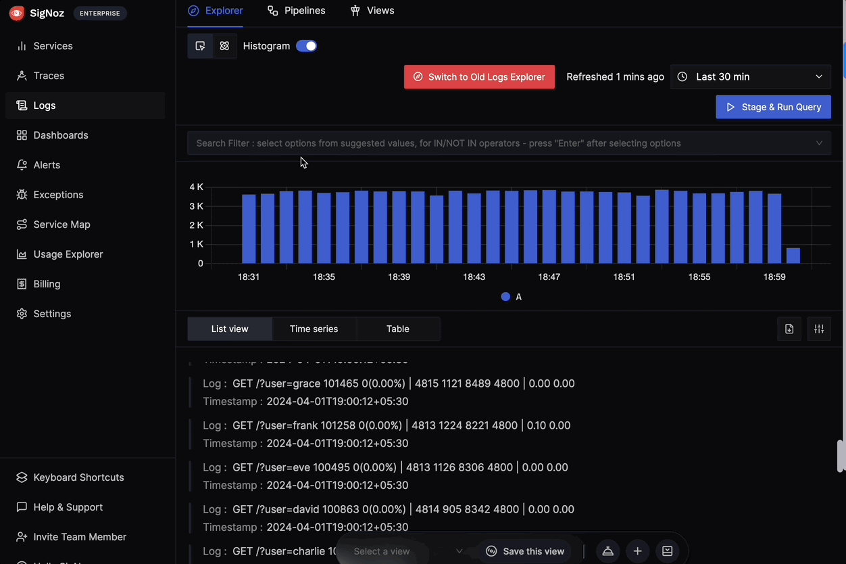The image size is (846, 564).
Task: Select the Time series tab
Action: 314,329
